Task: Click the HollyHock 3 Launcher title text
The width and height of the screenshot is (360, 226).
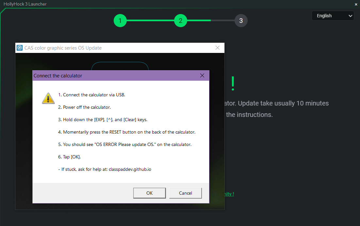Action: (25, 4)
